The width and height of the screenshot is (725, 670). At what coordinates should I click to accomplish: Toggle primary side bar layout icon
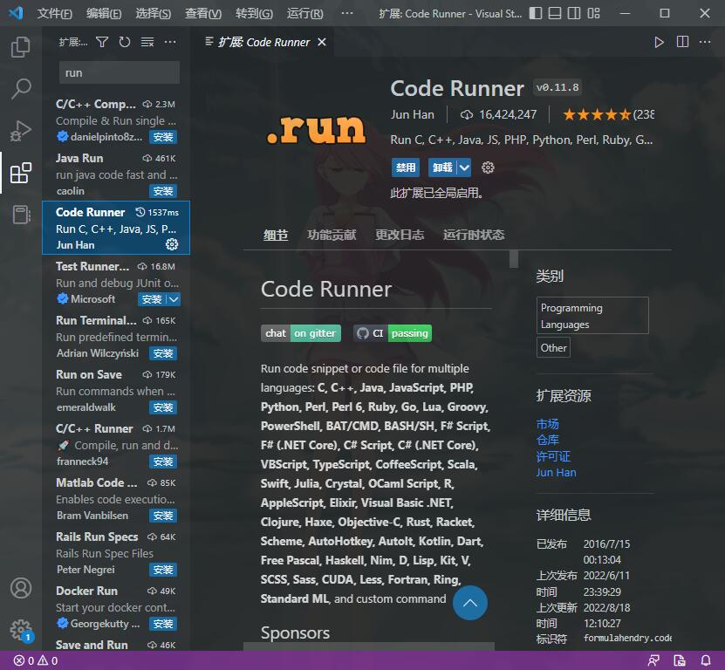[536, 13]
